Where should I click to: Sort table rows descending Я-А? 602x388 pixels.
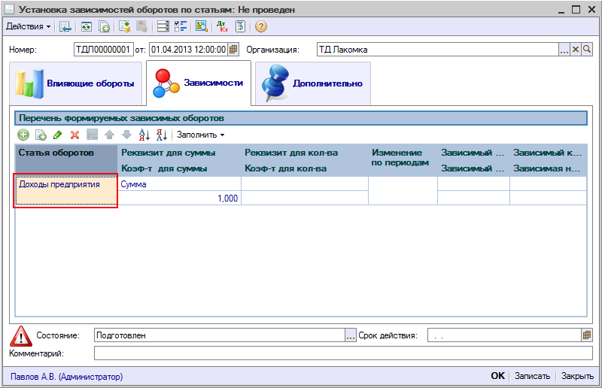pyautogui.click(x=162, y=135)
